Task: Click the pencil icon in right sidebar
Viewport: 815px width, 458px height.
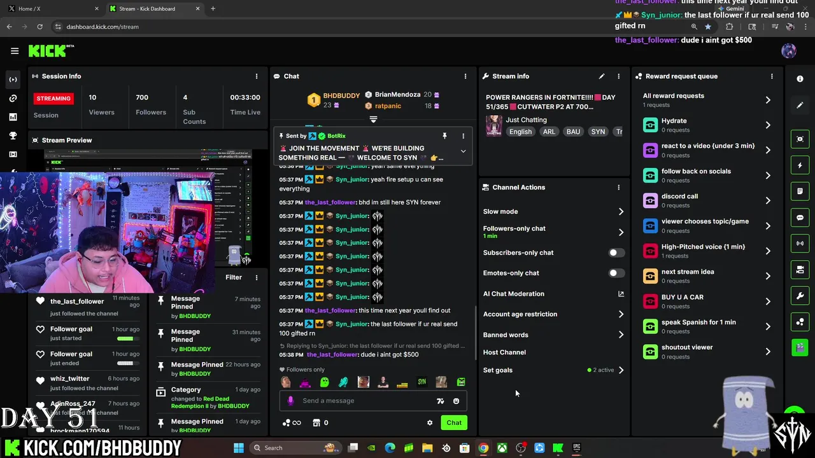Action: pyautogui.click(x=800, y=105)
